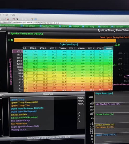Click the 36.0 cell in the 8000 column
This screenshot has height=144, width=129.
point(108,84)
